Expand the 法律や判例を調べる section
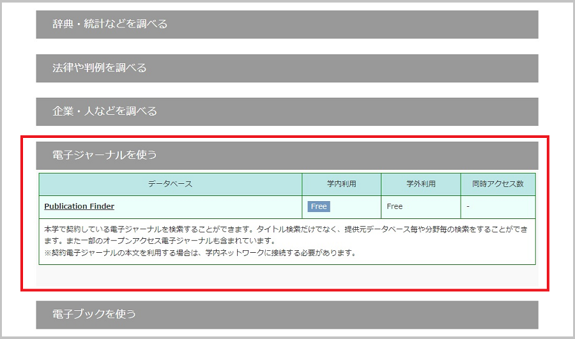 point(287,68)
